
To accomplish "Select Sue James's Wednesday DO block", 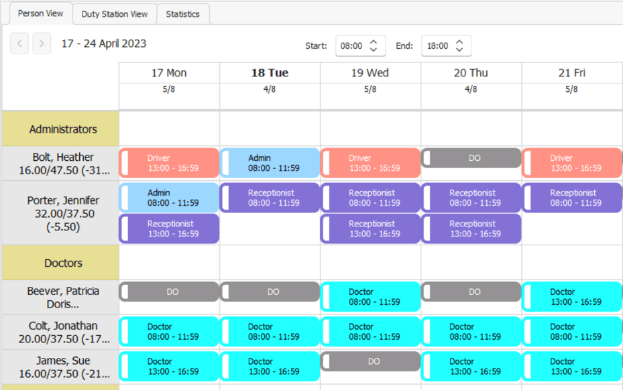I will (371, 361).
